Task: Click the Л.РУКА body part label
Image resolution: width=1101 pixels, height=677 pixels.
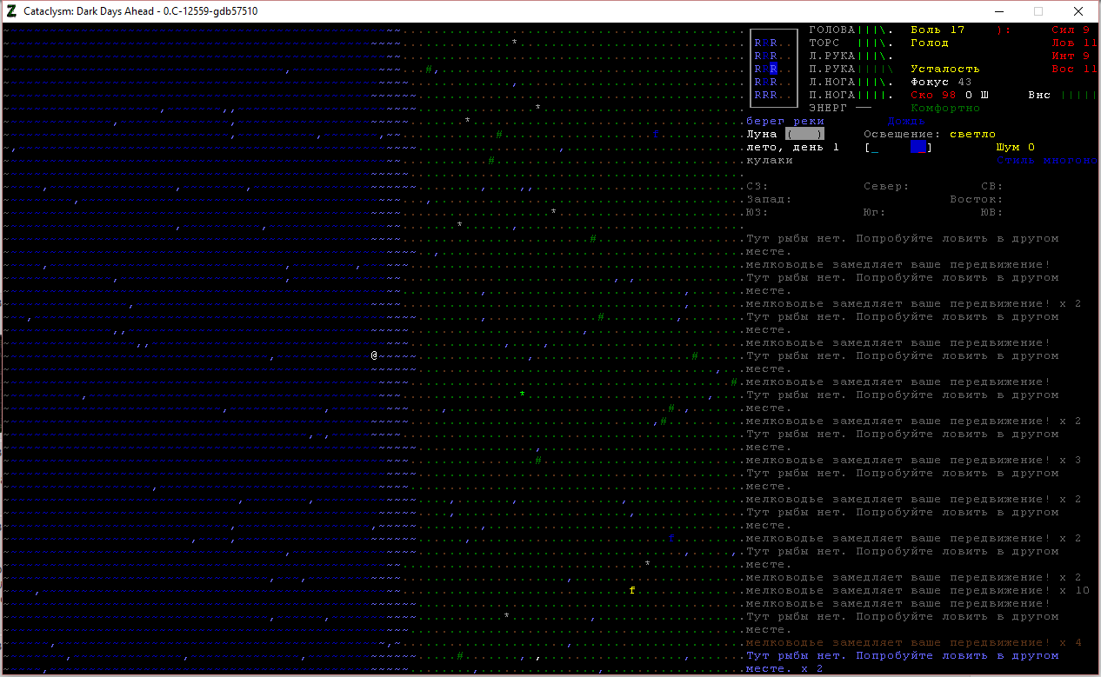Action: (832, 56)
